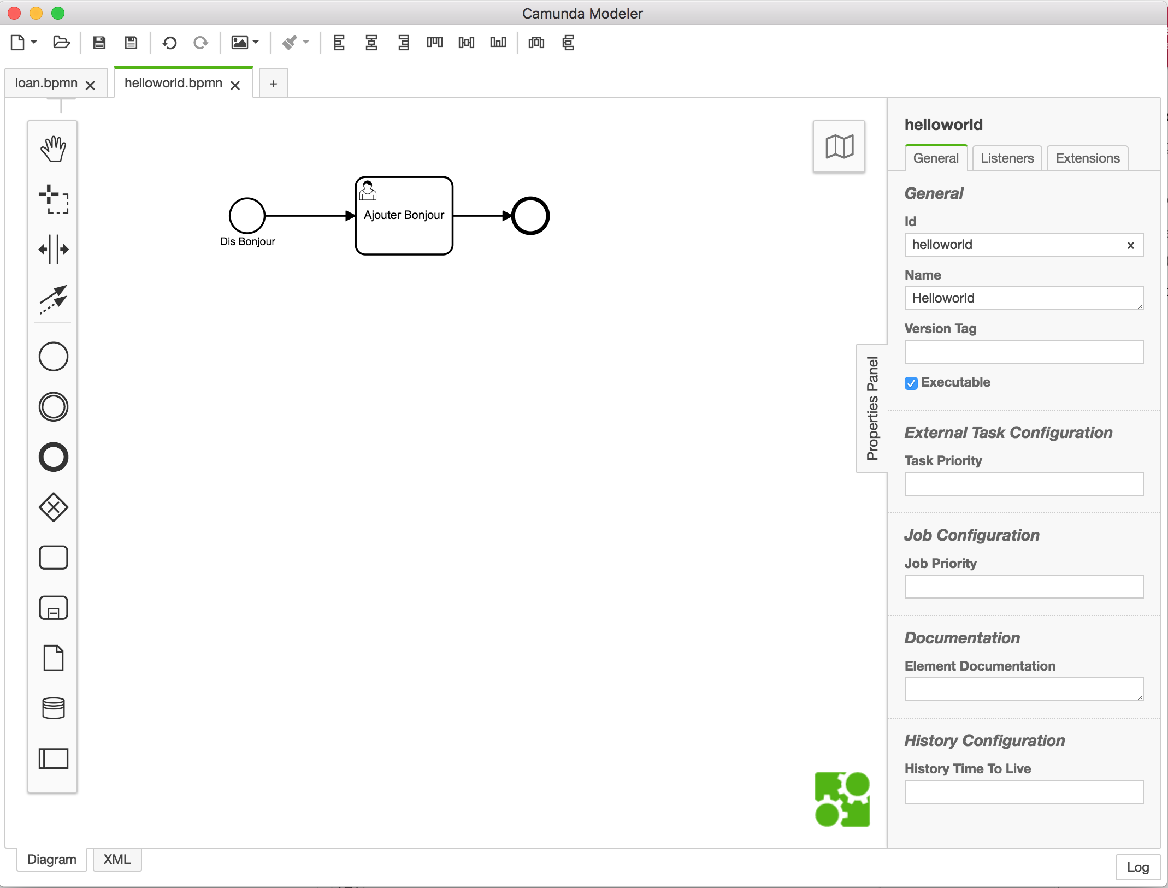
Task: Select the data store palette shape
Action: coord(53,708)
